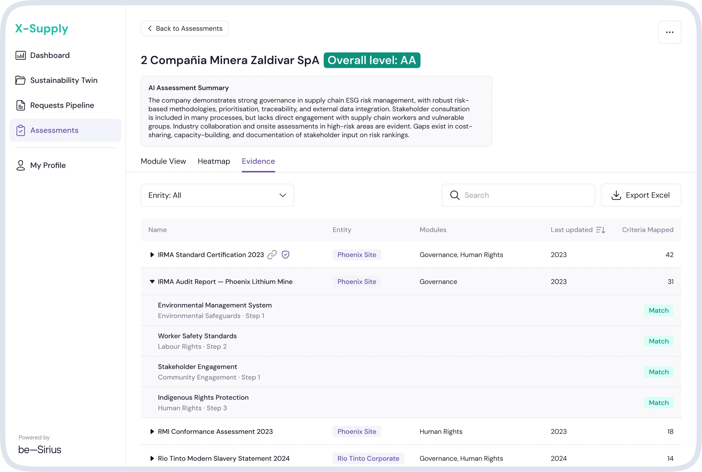Click the Phoenix Site tag on RMI Conformance row
This screenshot has width=702, height=472.
pos(357,431)
